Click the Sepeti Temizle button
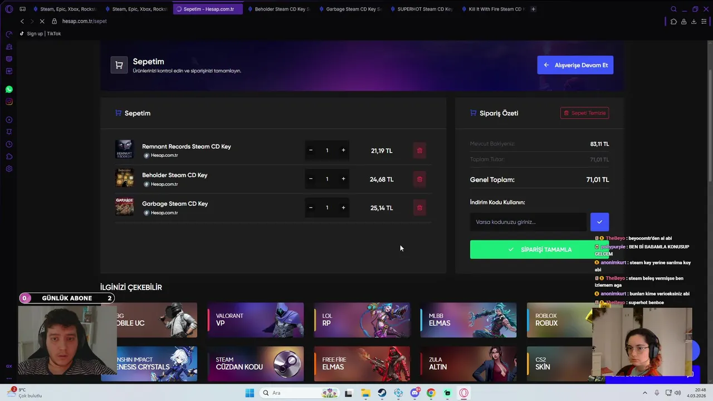The width and height of the screenshot is (713, 401). [584, 113]
